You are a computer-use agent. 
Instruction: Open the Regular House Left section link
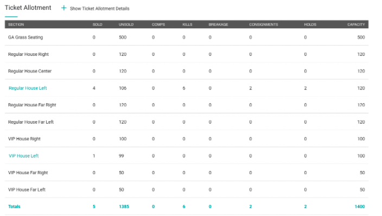(x=28, y=88)
